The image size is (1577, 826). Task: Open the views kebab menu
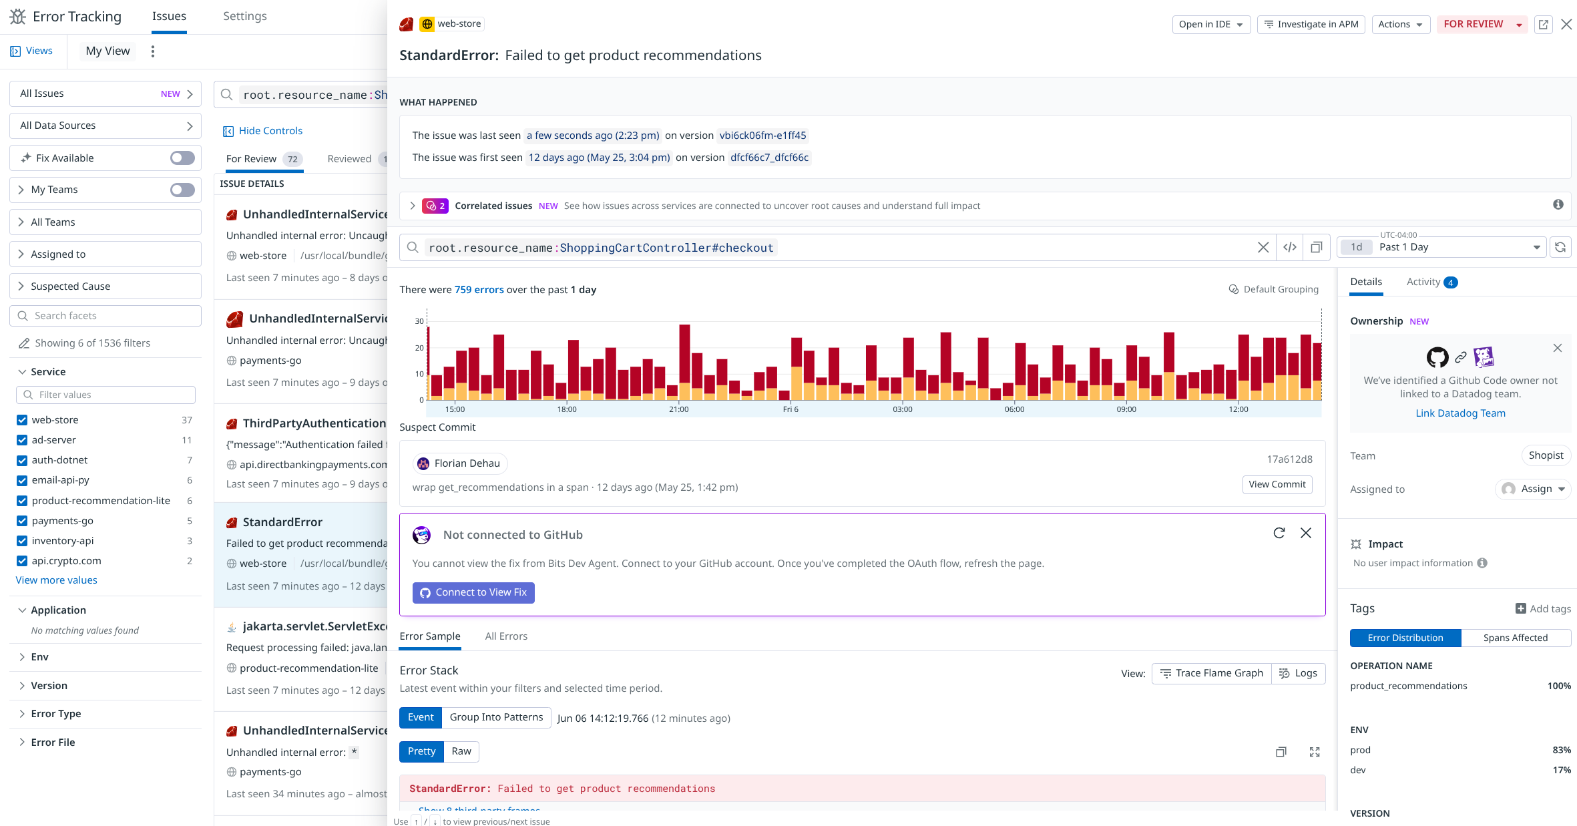pos(153,51)
